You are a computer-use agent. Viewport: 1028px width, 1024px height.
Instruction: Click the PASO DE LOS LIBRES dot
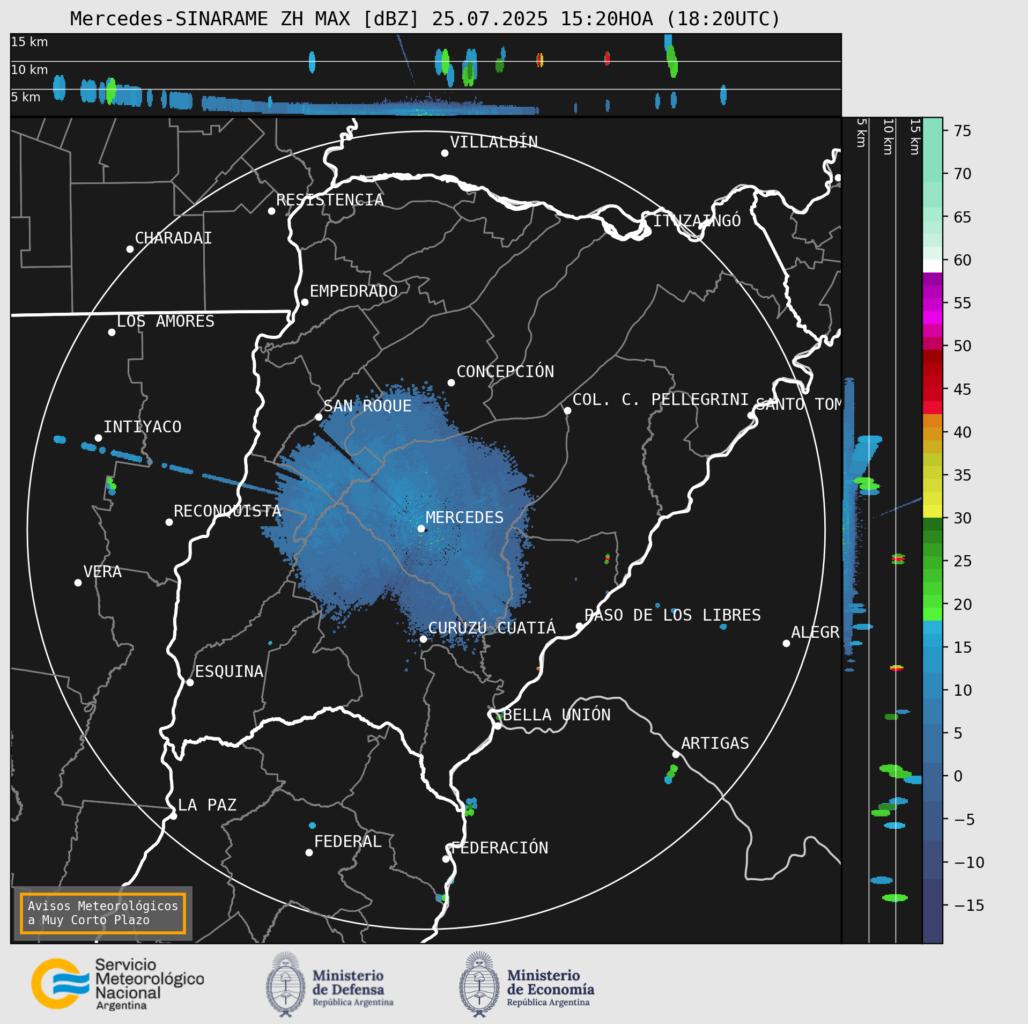tap(579, 626)
